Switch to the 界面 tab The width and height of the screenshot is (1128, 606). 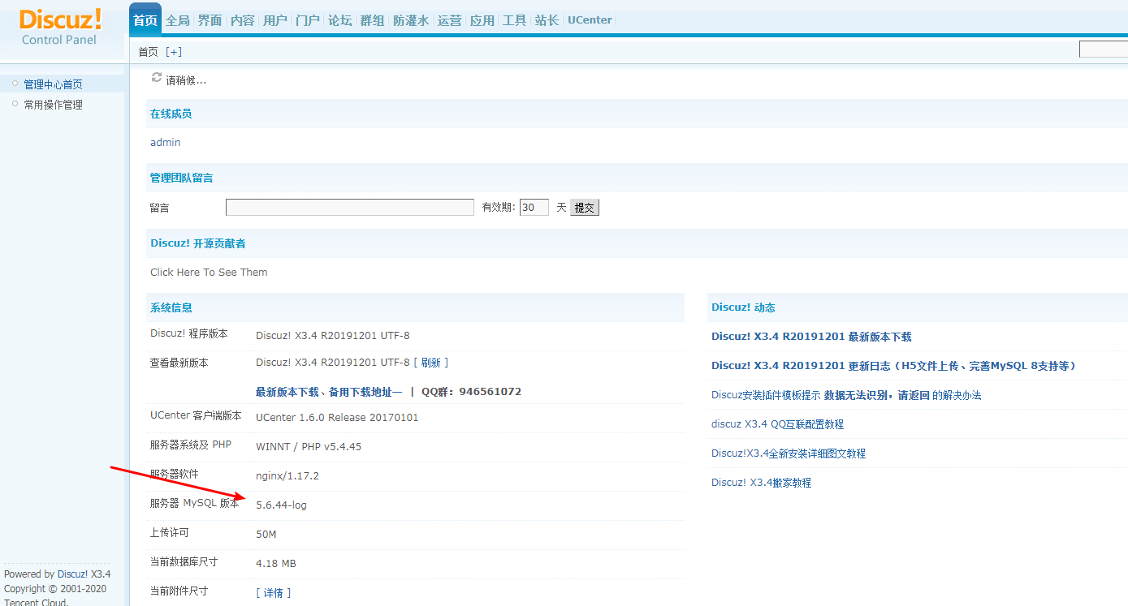pos(210,20)
